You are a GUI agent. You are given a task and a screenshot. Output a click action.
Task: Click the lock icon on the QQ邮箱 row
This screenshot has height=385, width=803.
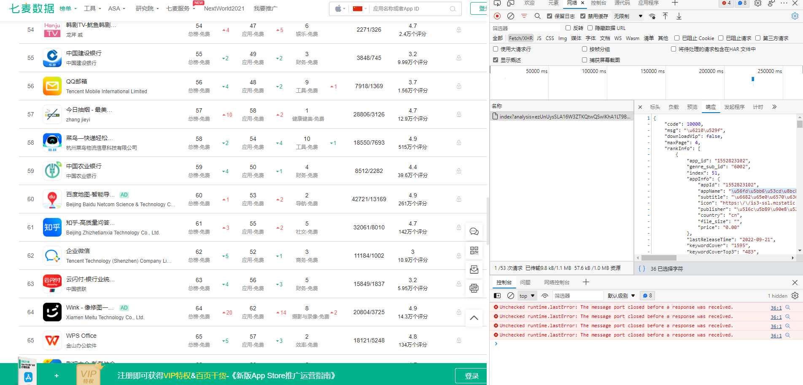pos(458,86)
